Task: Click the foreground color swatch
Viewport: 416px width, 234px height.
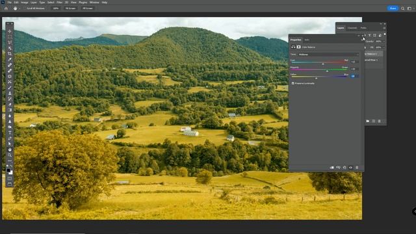Action: point(8,170)
